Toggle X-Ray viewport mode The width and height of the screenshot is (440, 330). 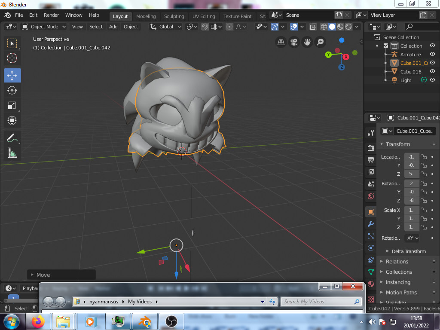coord(313,26)
